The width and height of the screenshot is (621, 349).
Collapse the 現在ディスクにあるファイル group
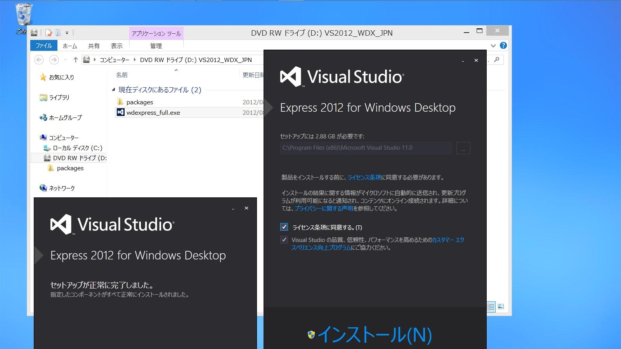pos(114,90)
